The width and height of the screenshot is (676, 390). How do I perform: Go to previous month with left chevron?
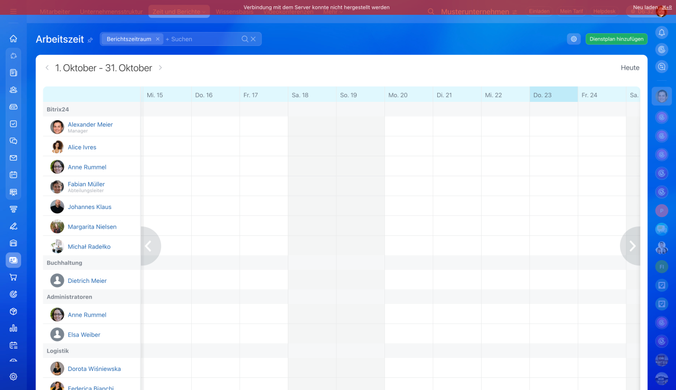47,68
